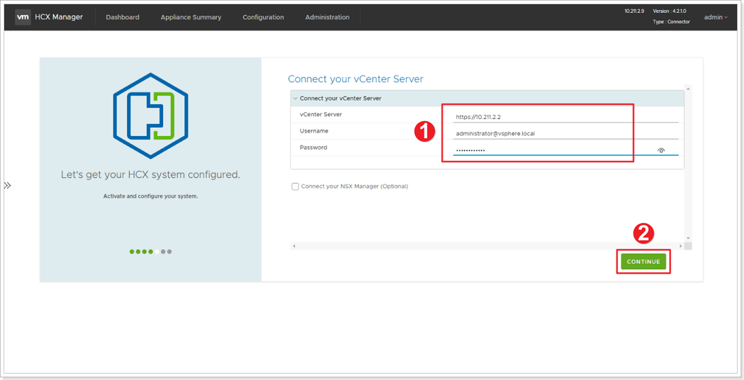Viewport: 744px width, 380px height.
Task: Open the admin user dropdown
Action: coord(716,17)
